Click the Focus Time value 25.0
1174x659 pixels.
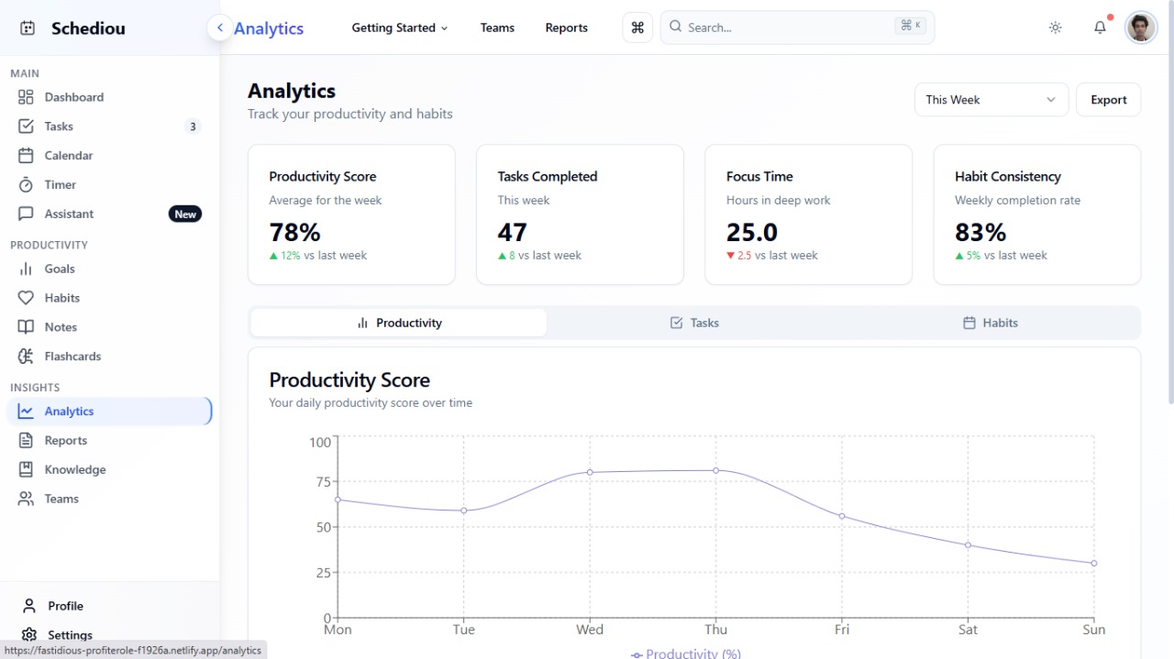click(x=752, y=232)
